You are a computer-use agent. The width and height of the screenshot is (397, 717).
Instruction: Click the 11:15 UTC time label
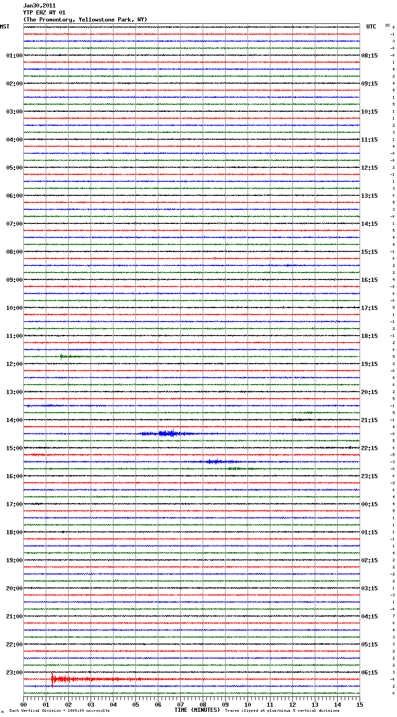tap(369, 140)
